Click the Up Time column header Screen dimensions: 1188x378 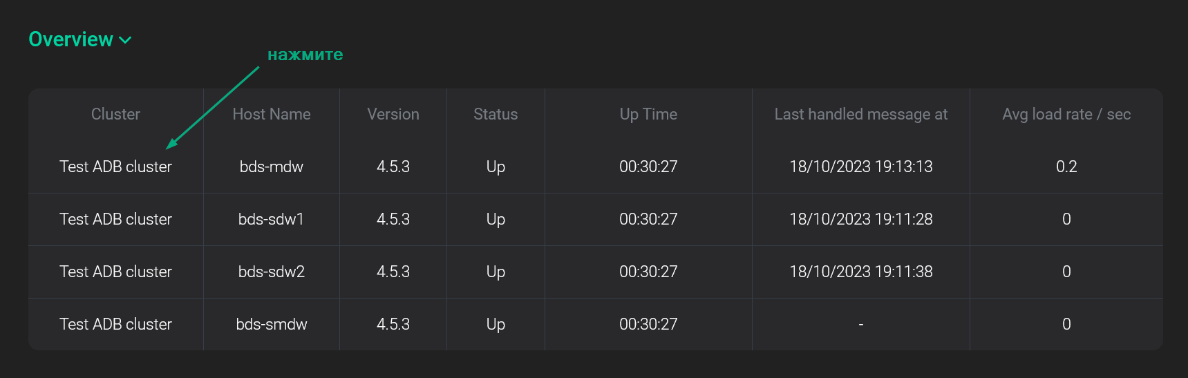tap(648, 114)
